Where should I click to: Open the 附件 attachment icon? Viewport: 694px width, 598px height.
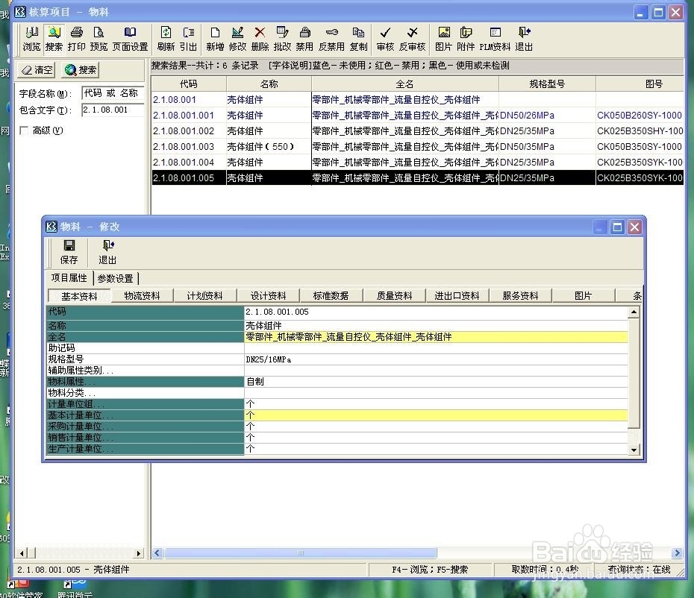click(x=466, y=39)
